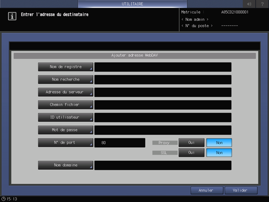This screenshot has height=202, width=269.
Task: Open help with the question mark icon
Action: [x=262, y=4]
